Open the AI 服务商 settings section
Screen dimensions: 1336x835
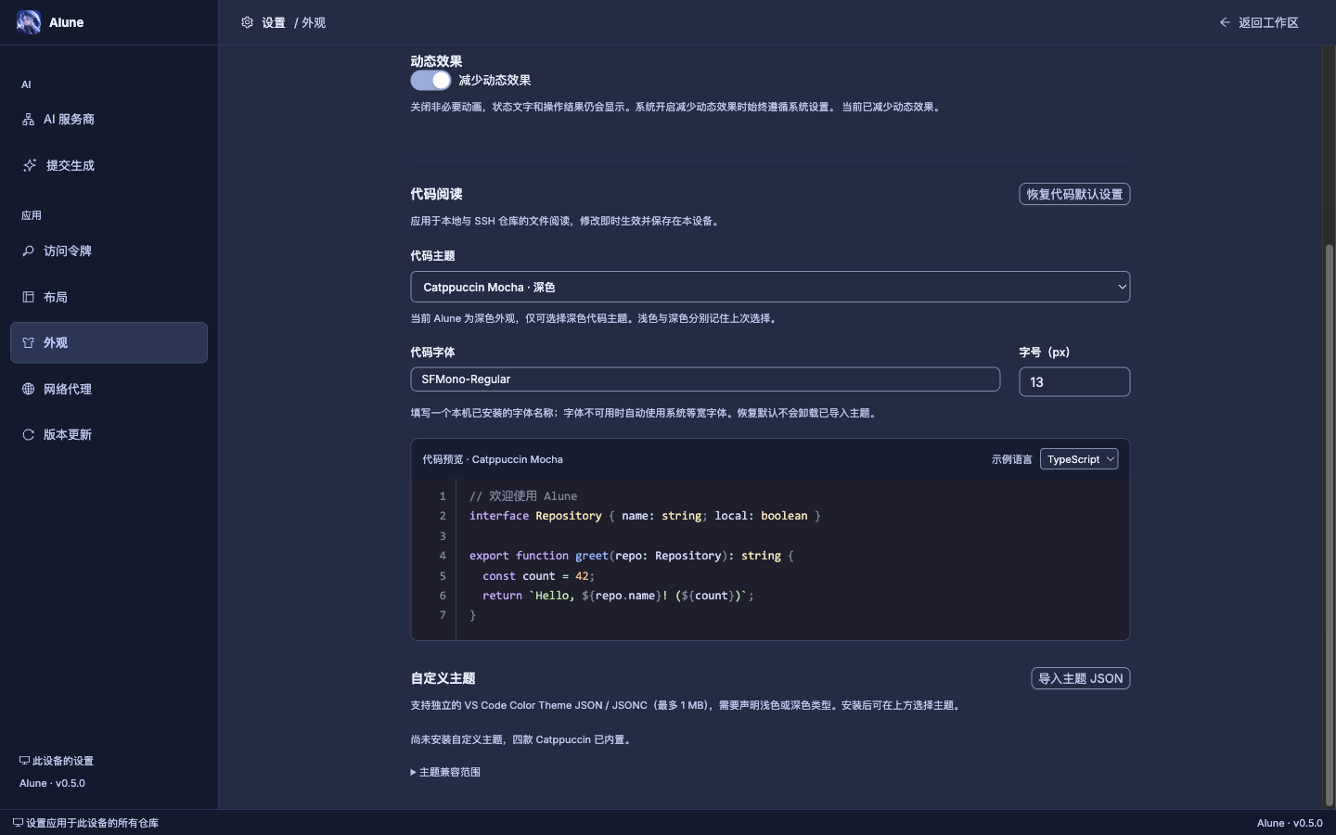109,120
